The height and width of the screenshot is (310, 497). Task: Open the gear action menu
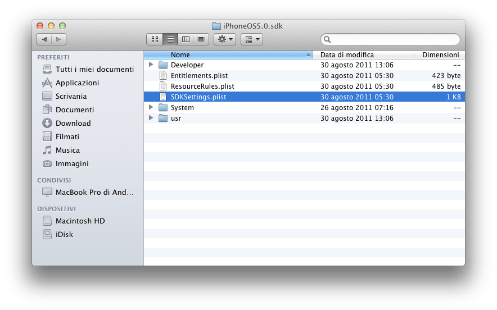(x=225, y=39)
